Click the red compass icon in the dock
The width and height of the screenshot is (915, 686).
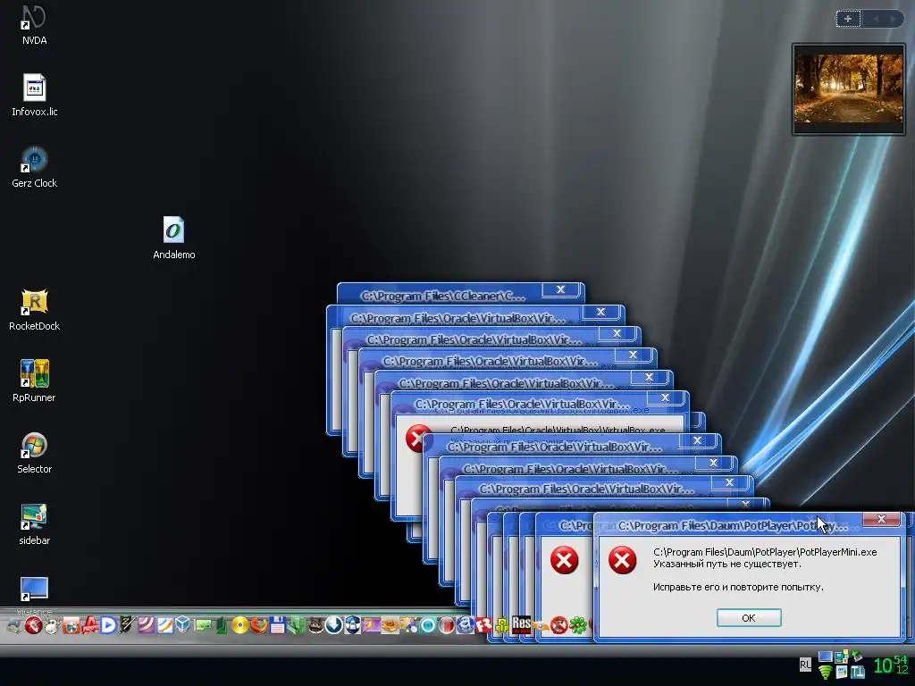(33, 625)
